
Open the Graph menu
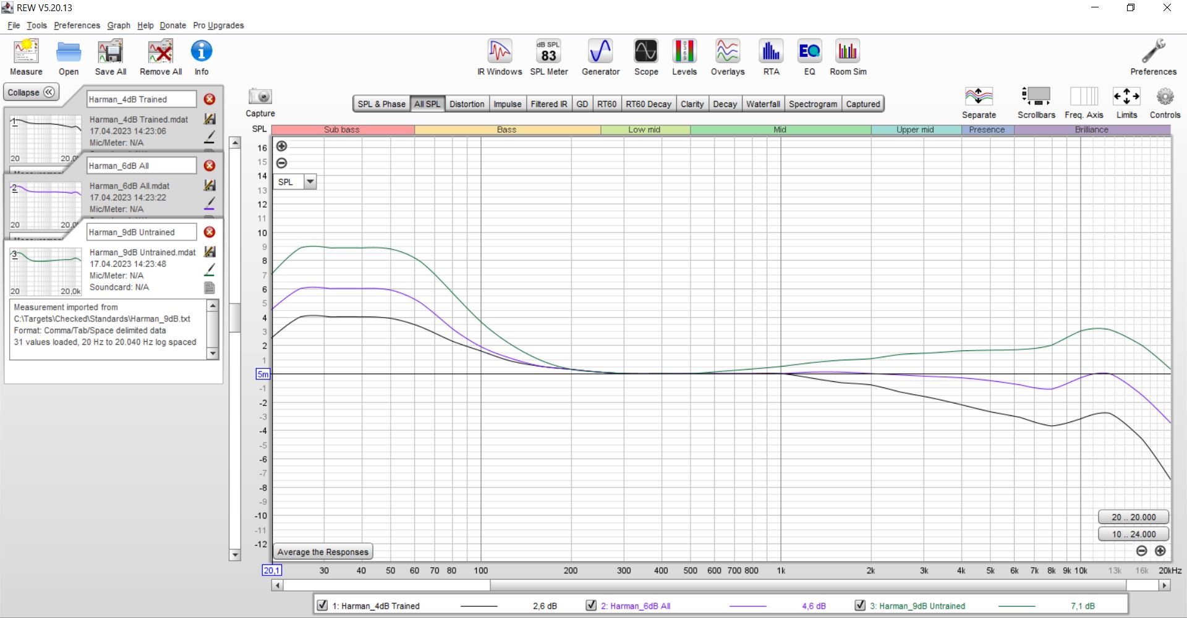[119, 25]
